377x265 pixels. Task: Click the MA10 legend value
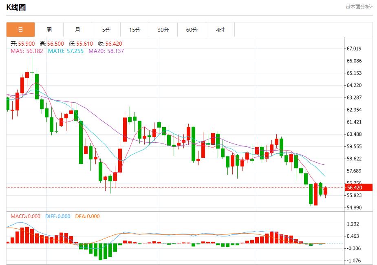point(66,51)
